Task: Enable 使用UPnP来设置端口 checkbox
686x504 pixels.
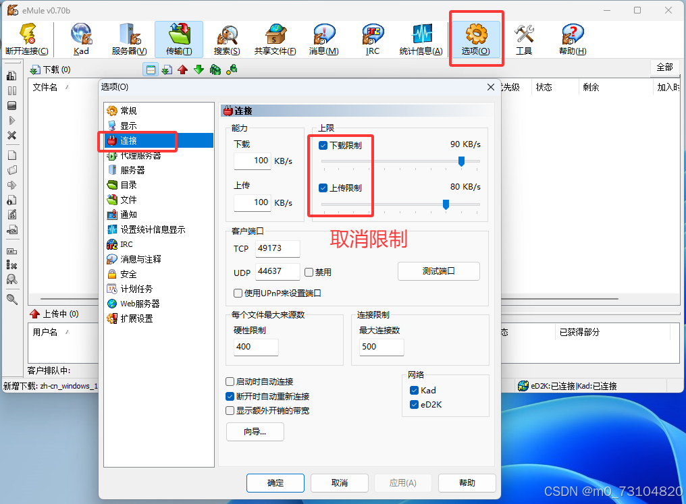Action: coord(238,293)
